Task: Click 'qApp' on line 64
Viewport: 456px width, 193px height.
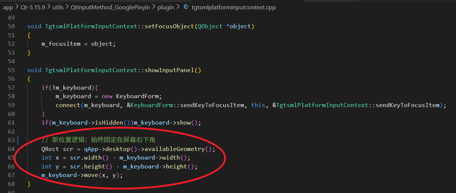Action: coord(91,149)
